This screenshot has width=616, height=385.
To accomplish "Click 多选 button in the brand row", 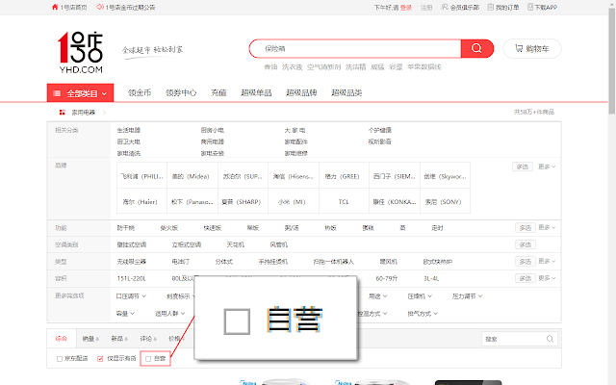I will [523, 167].
